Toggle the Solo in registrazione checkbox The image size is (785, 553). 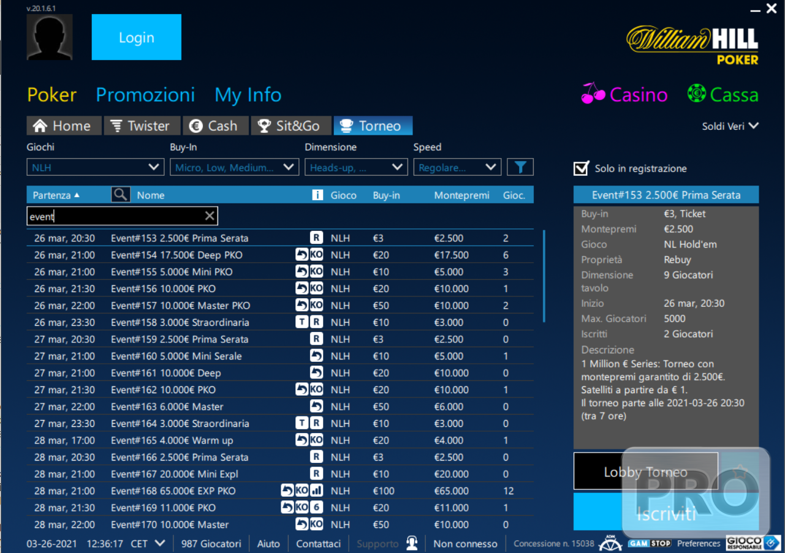point(580,168)
